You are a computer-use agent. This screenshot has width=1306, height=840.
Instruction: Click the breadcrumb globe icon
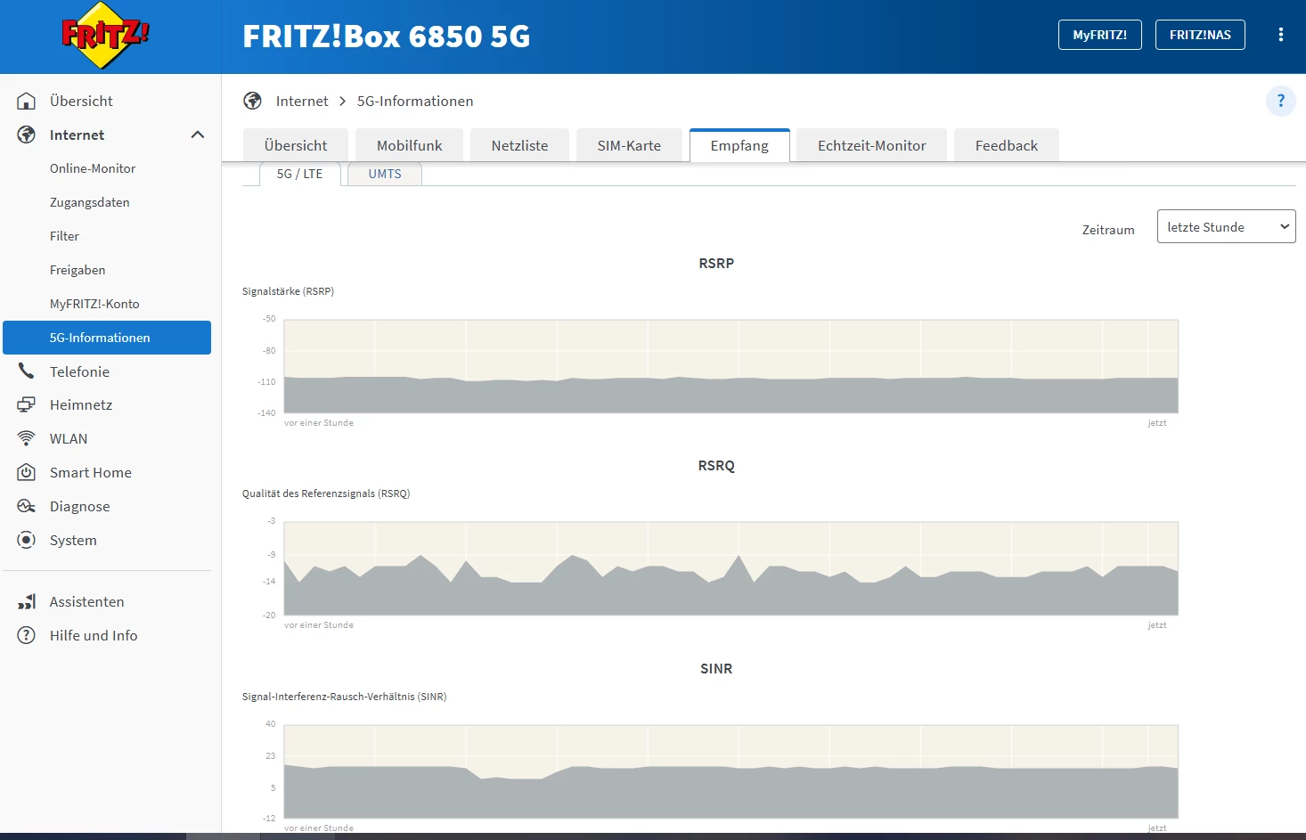tap(253, 101)
